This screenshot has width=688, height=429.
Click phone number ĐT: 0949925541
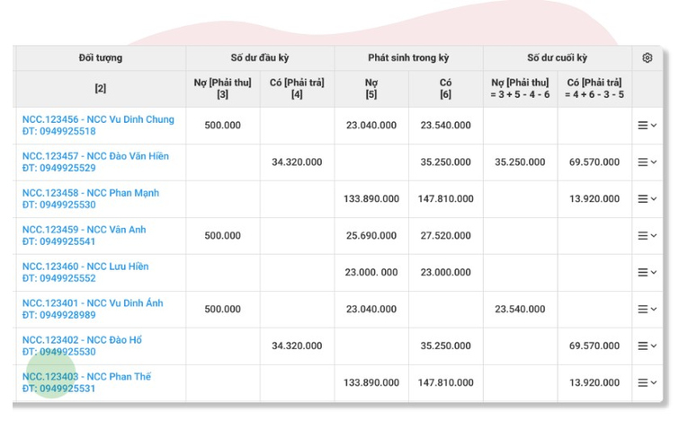pyautogui.click(x=58, y=241)
